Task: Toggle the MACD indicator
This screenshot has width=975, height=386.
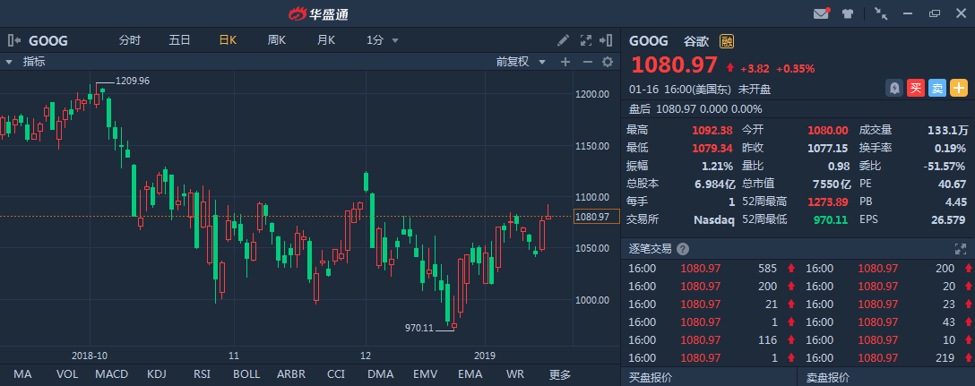Action: point(112,375)
